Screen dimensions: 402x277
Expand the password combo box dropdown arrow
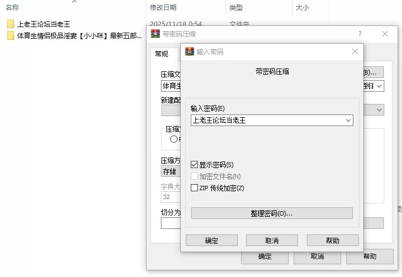coord(348,120)
